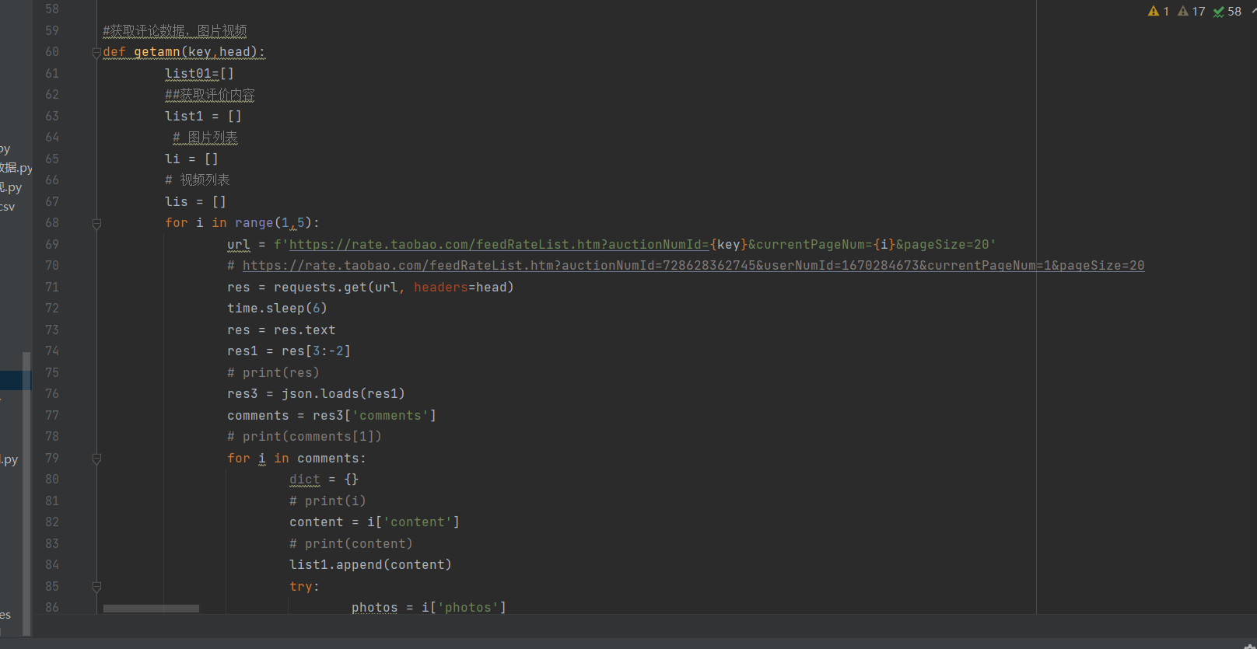Viewport: 1257px width, 649px height.
Task: Collapse the def getamn function fold marker
Action: [x=97, y=53]
